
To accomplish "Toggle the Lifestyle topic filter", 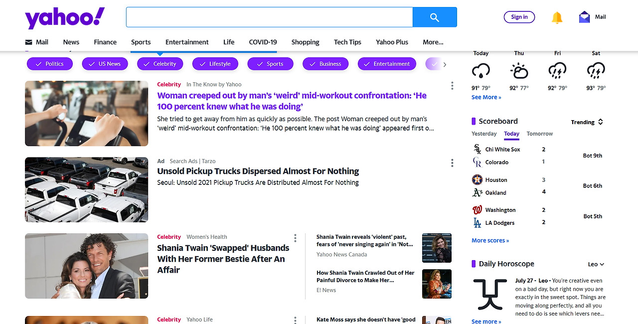I will click(x=215, y=64).
